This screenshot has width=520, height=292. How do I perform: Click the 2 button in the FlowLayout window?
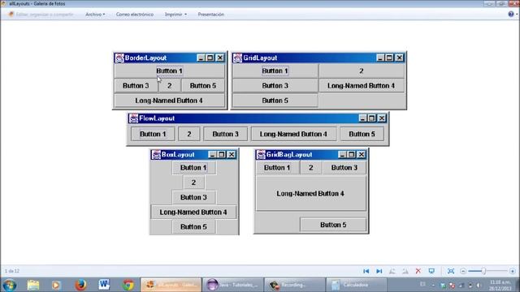[x=189, y=134]
